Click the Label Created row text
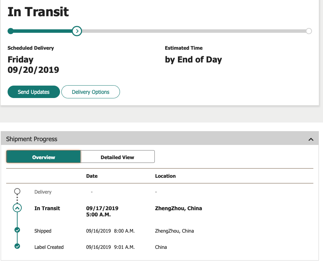Screen dimensions: 323x273 [49, 247]
